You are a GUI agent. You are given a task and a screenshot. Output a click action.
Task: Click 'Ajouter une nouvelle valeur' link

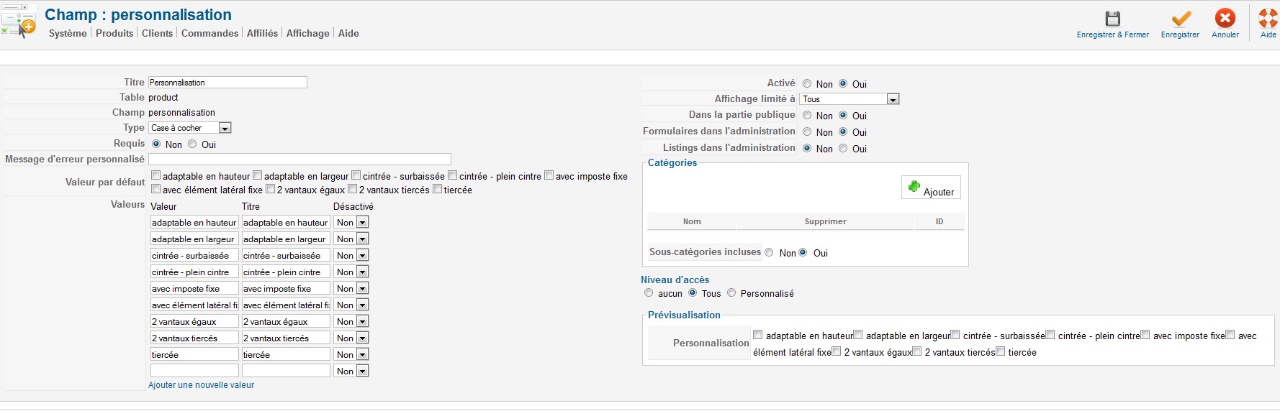click(x=202, y=385)
